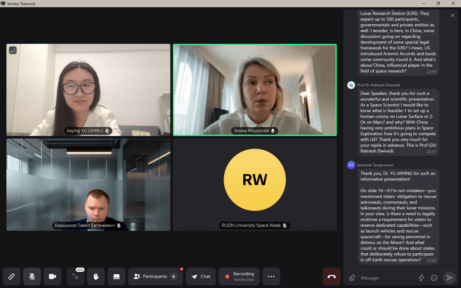
Task: Toggle the camera on or off
Action: 53,277
